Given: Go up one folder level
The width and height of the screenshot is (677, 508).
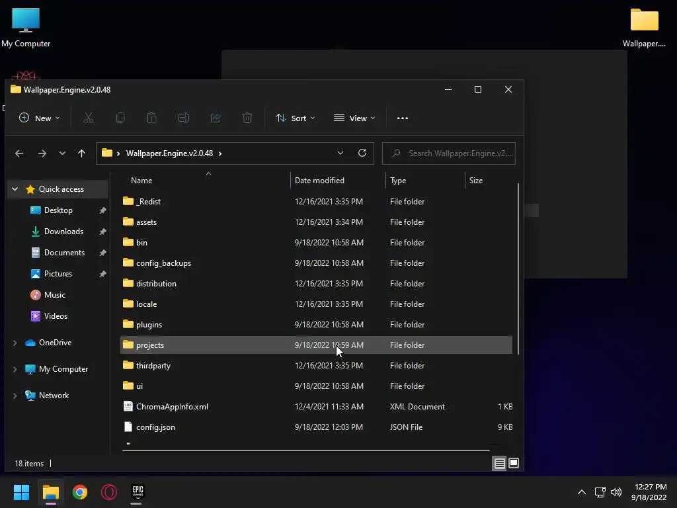Looking at the screenshot, I should (x=81, y=153).
